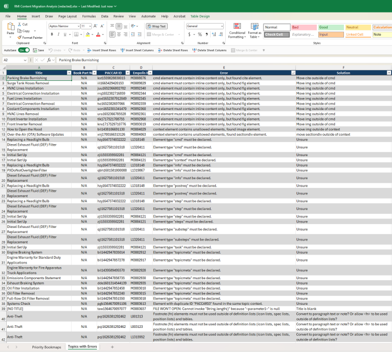The height and width of the screenshot is (352, 392).
Task: Switch to the Priority Bookmaps sheet tab
Action: [47, 347]
